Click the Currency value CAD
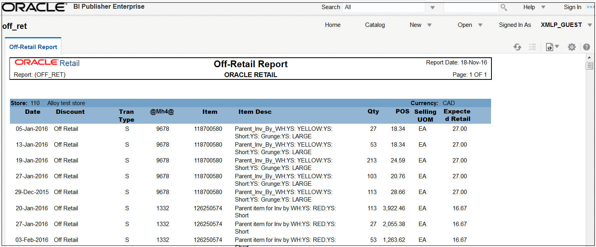Viewport: 596px width, 247px height. [449, 103]
